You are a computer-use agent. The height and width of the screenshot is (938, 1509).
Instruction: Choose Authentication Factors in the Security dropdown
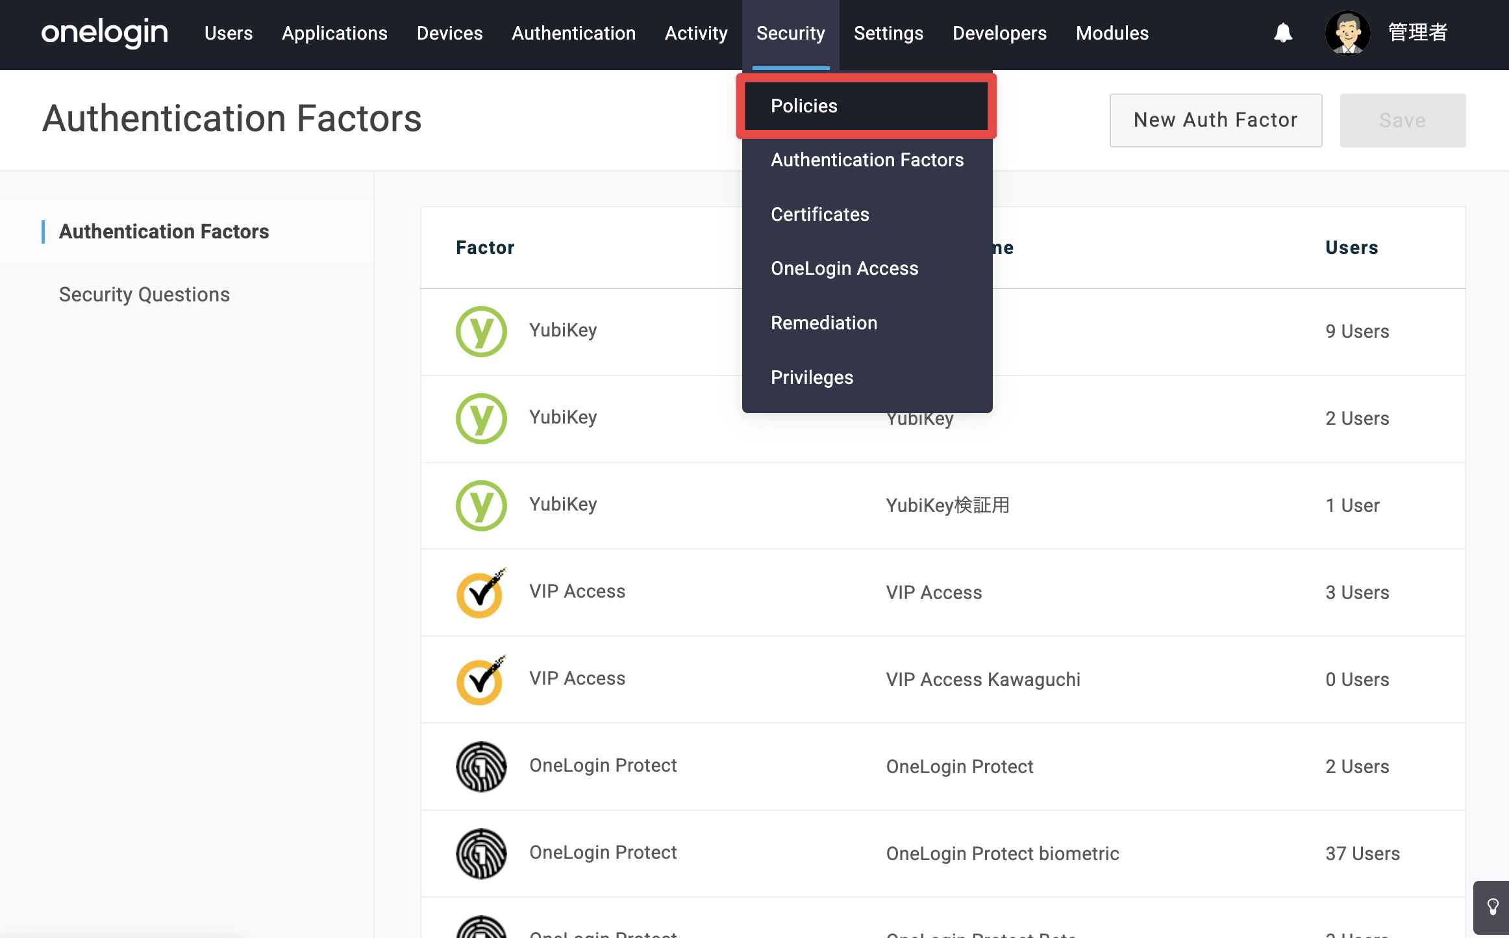tap(867, 160)
